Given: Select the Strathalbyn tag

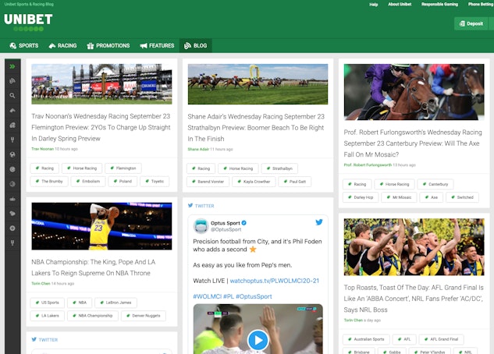Looking at the screenshot, I should point(278,168).
